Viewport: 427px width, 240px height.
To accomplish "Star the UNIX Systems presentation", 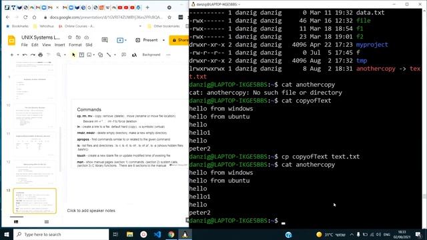I will coord(69,37).
